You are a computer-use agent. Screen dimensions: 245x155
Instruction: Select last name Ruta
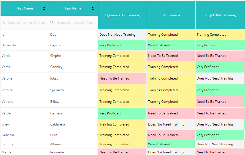coord(53,135)
